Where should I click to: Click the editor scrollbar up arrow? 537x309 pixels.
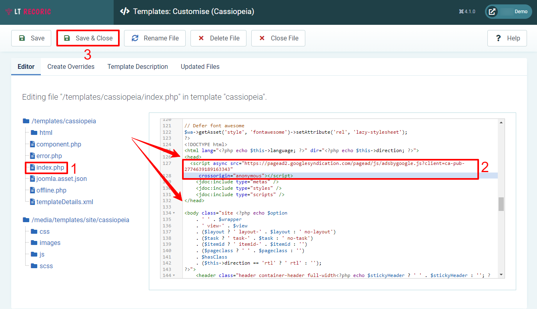click(x=501, y=122)
